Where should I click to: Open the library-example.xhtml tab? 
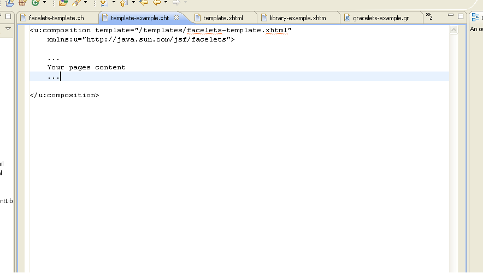click(297, 18)
